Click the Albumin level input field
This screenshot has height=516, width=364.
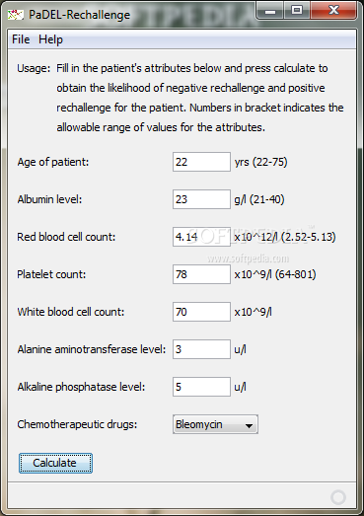[x=201, y=199]
